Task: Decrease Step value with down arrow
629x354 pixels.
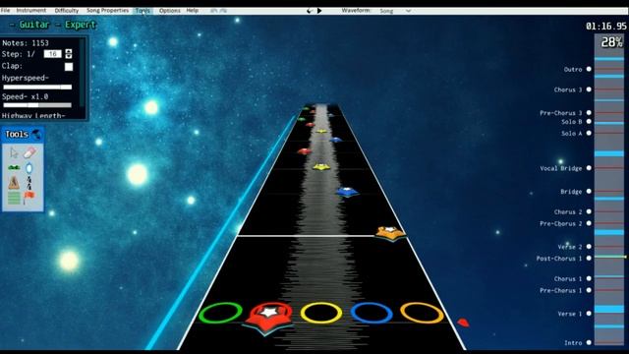Action: point(69,56)
